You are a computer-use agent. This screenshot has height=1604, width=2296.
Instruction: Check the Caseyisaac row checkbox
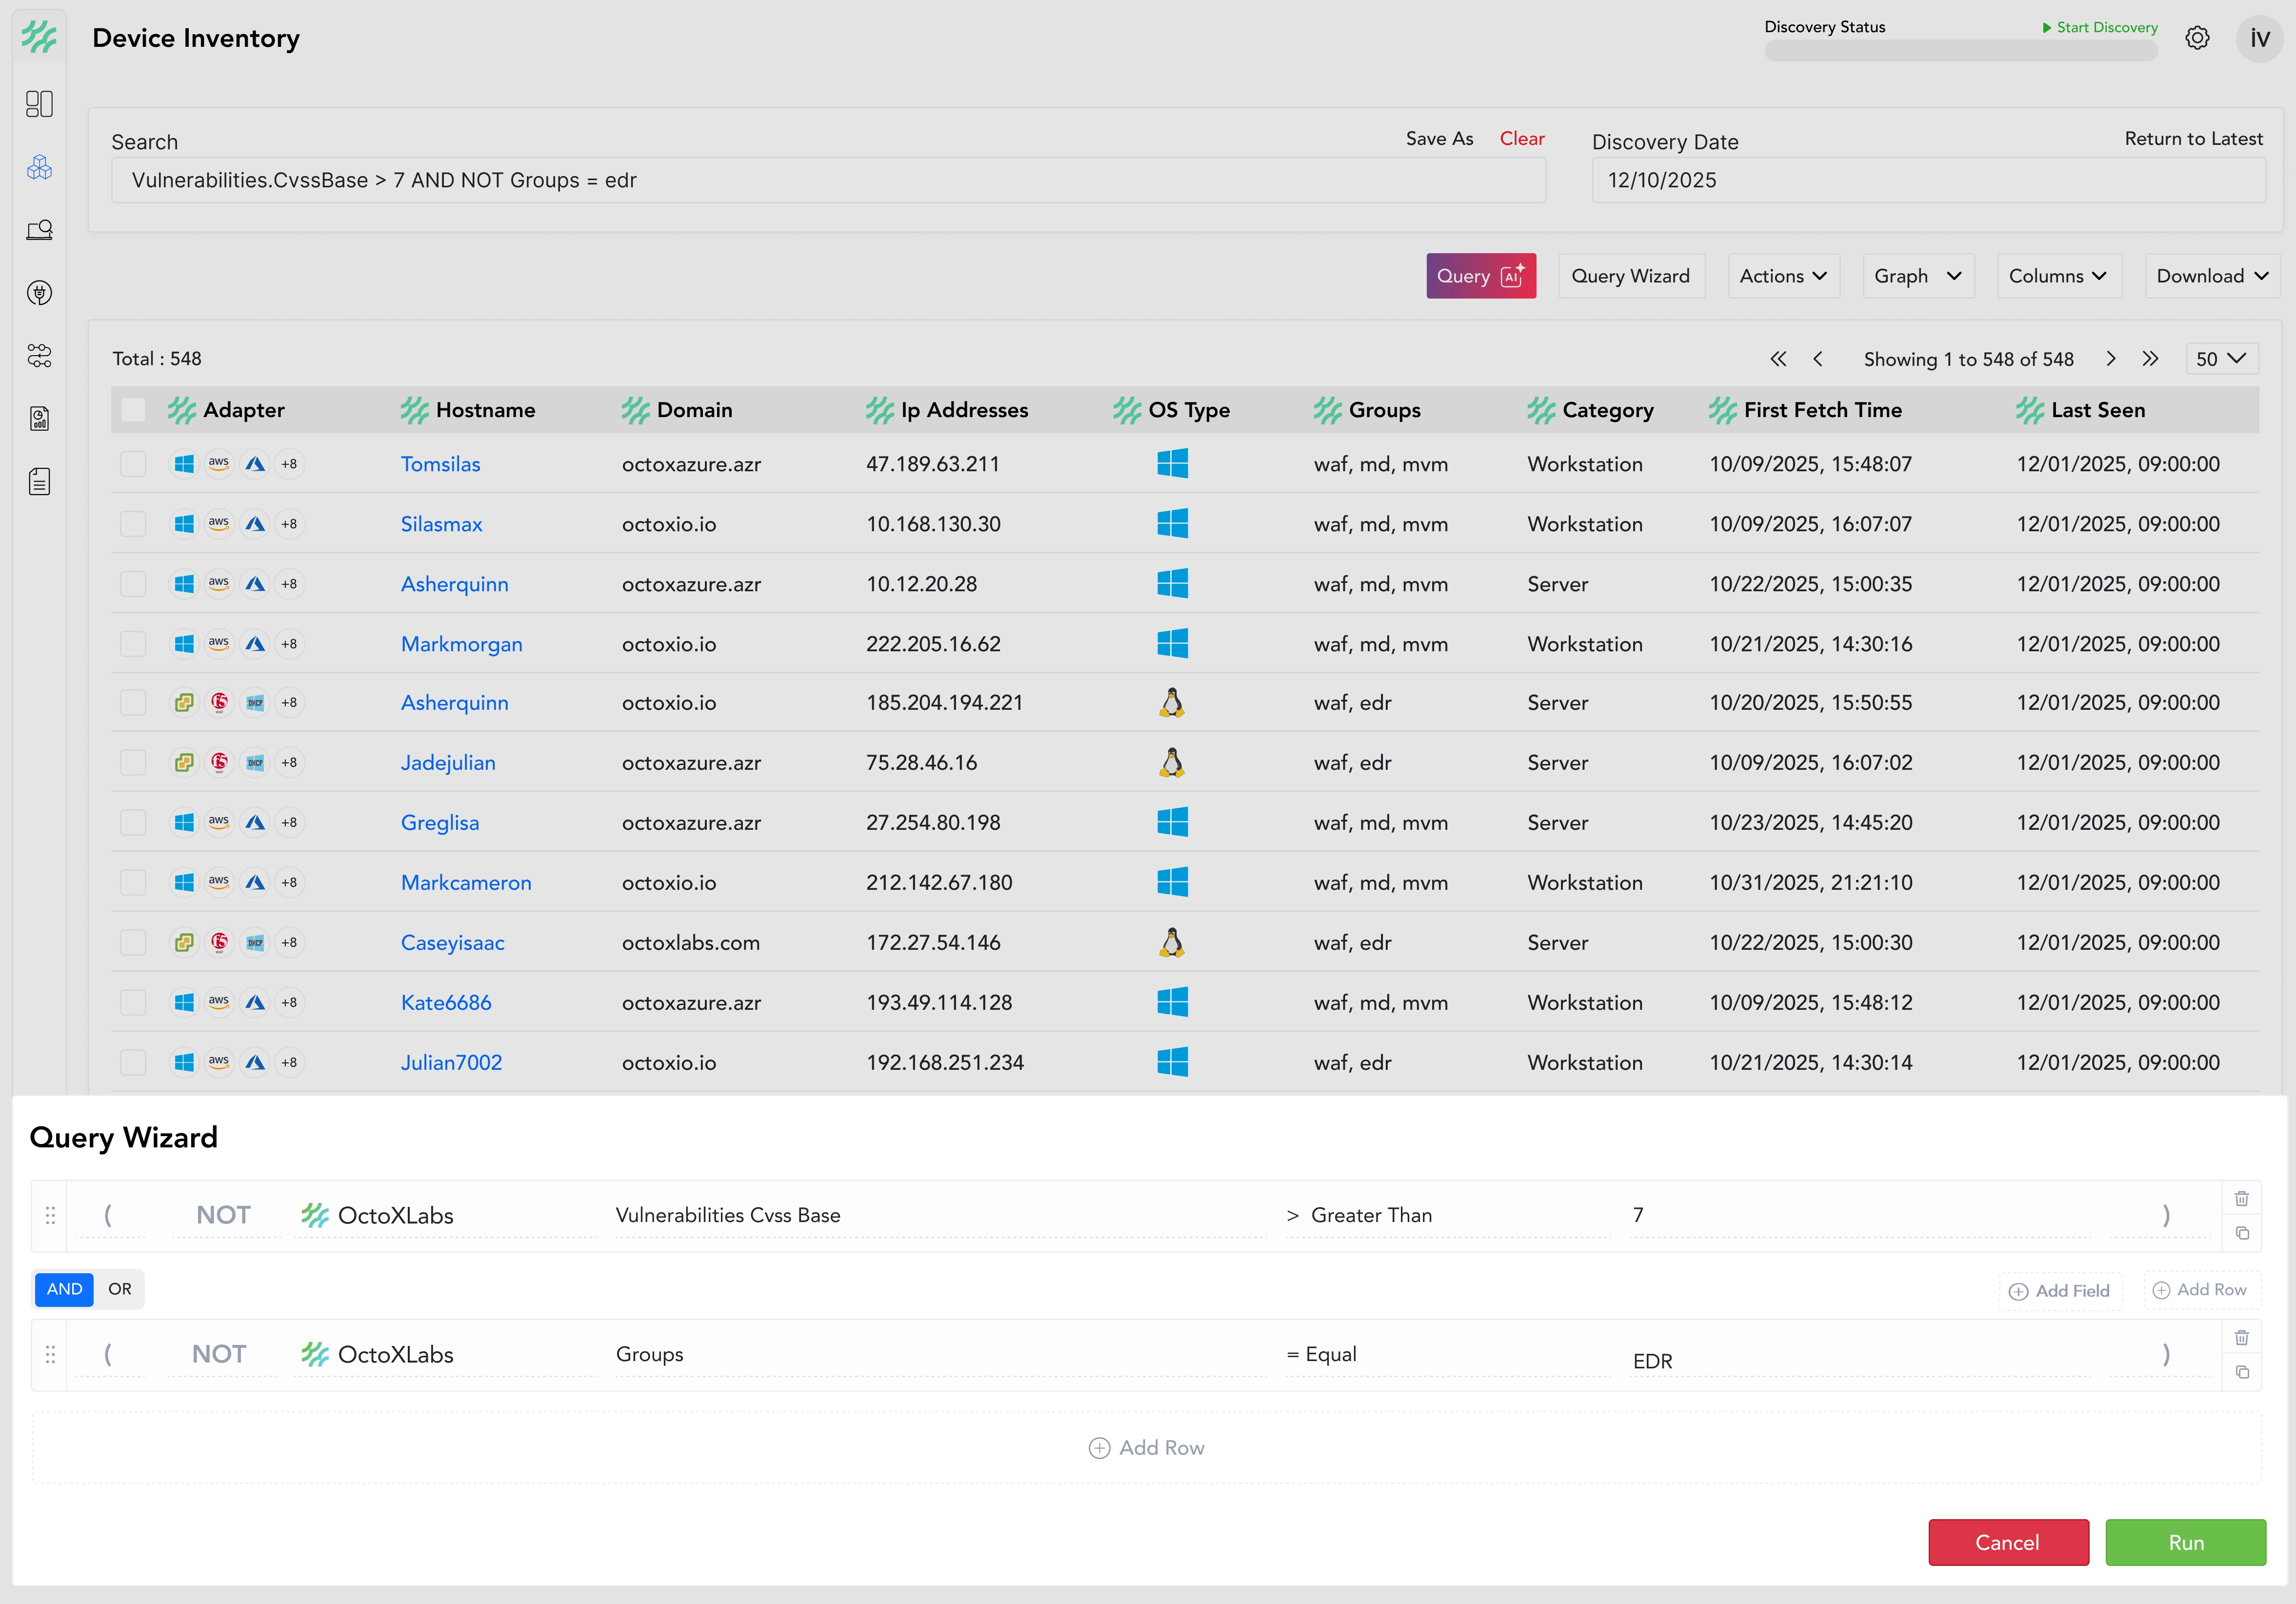coord(133,942)
